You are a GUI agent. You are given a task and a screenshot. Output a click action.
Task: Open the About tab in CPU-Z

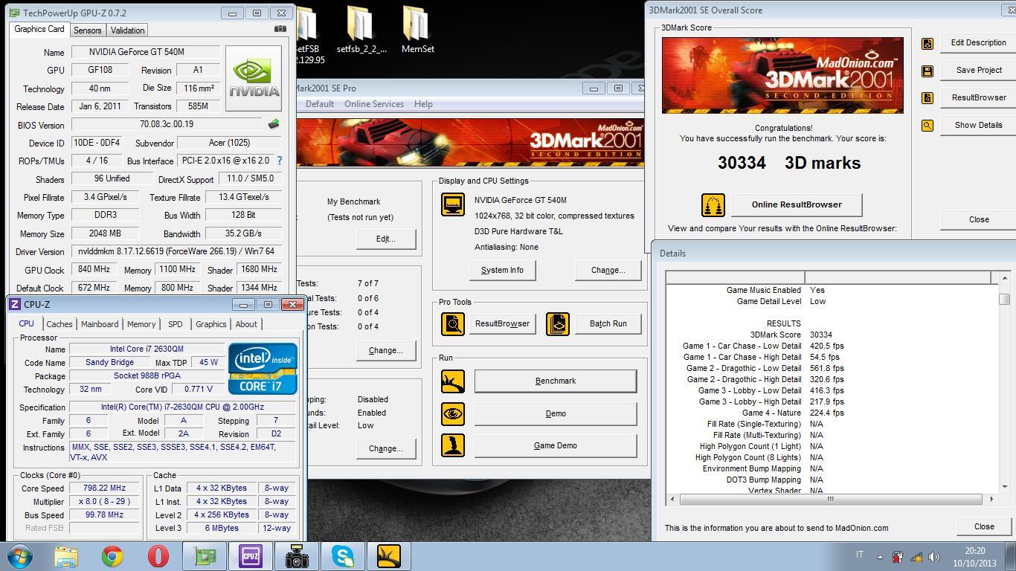click(246, 324)
